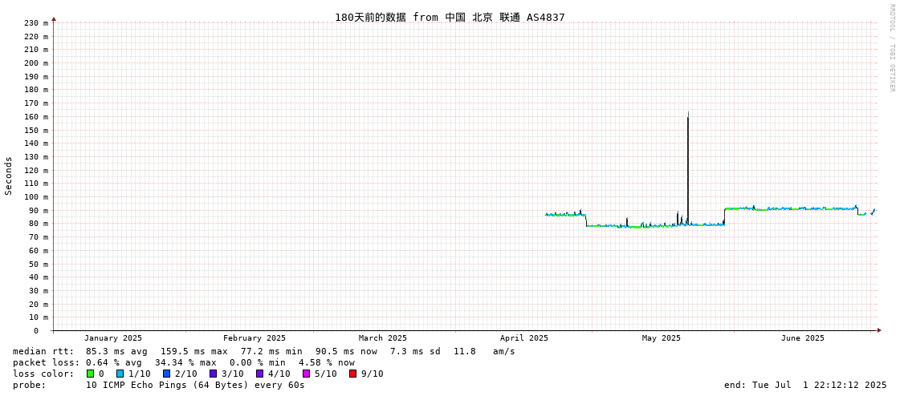Click the 90.5 ms now value
Viewport: 900px width, 396px height.
346,351
